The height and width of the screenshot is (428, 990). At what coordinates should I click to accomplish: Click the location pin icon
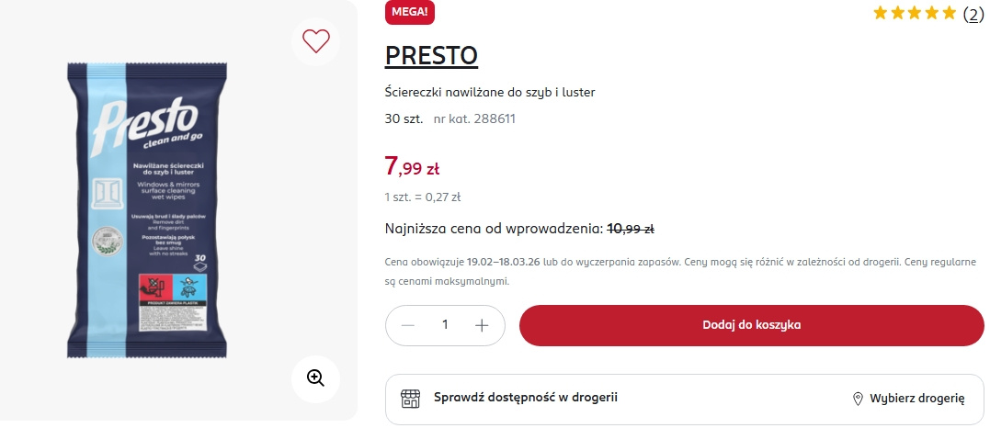(858, 399)
